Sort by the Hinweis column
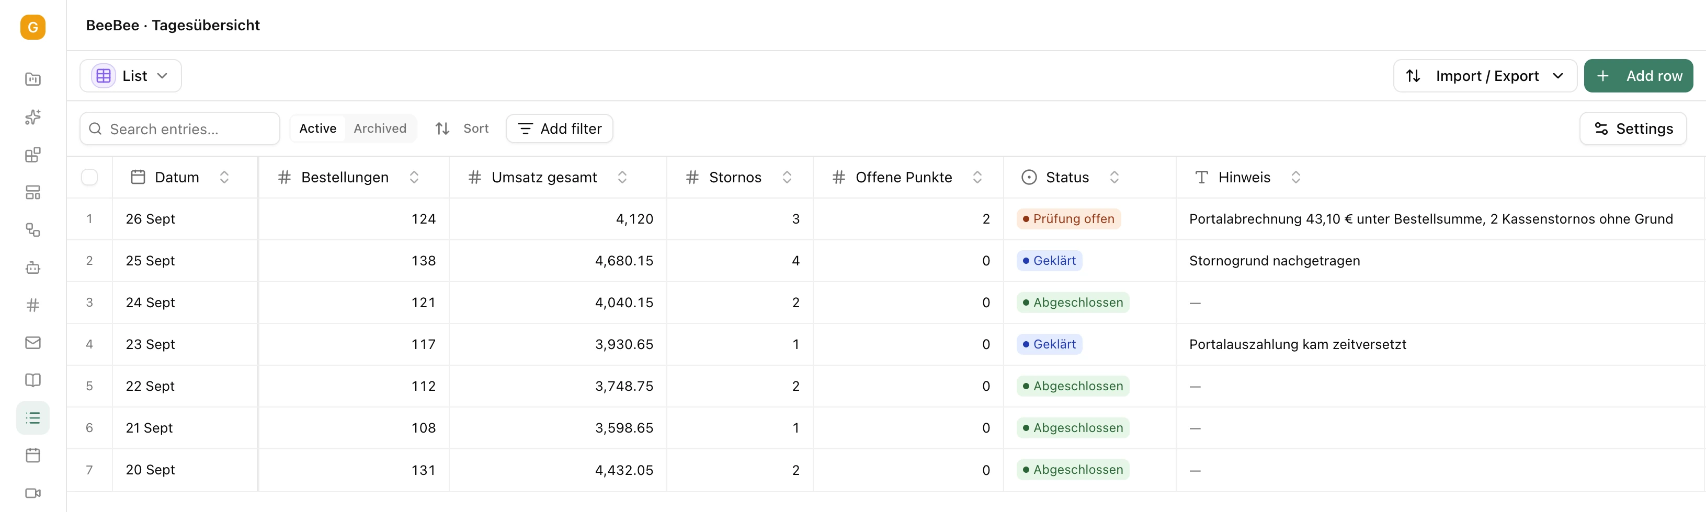The height and width of the screenshot is (512, 1706). [1295, 177]
